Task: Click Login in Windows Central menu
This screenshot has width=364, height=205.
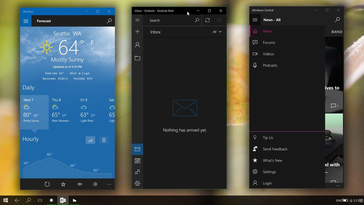Action: 287,183
